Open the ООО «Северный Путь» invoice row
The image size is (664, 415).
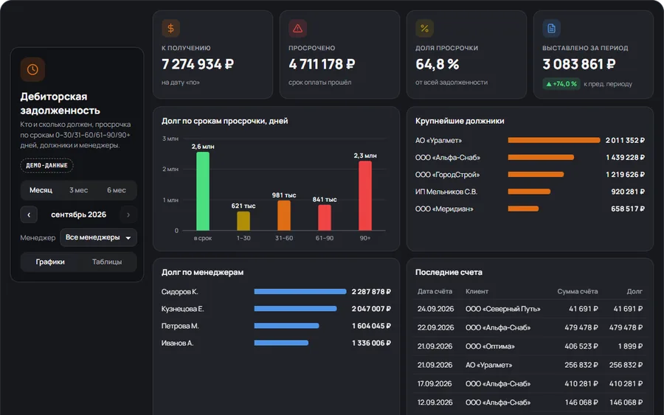(x=530, y=309)
